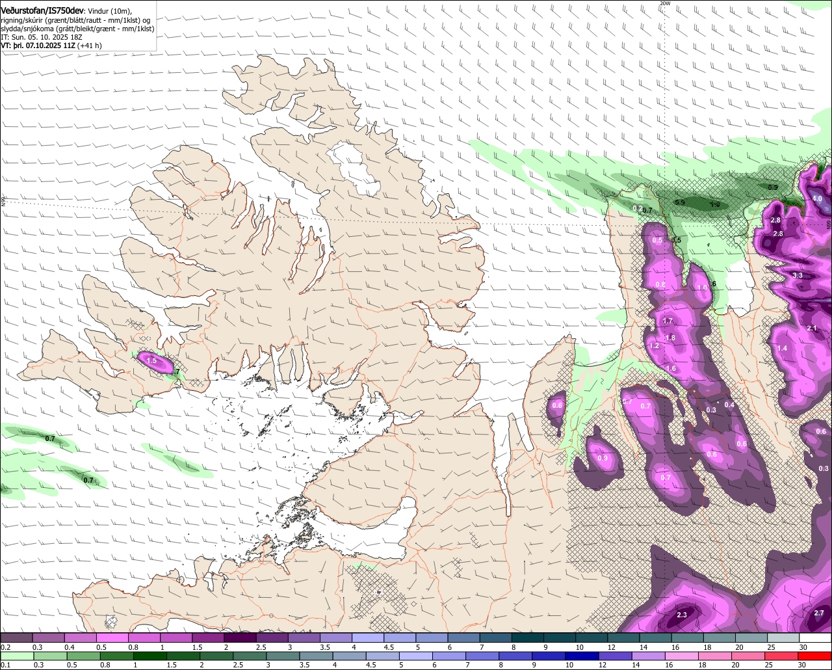Click the 1.2 precipitation value on the map
832x670 pixels.
pyautogui.click(x=655, y=346)
